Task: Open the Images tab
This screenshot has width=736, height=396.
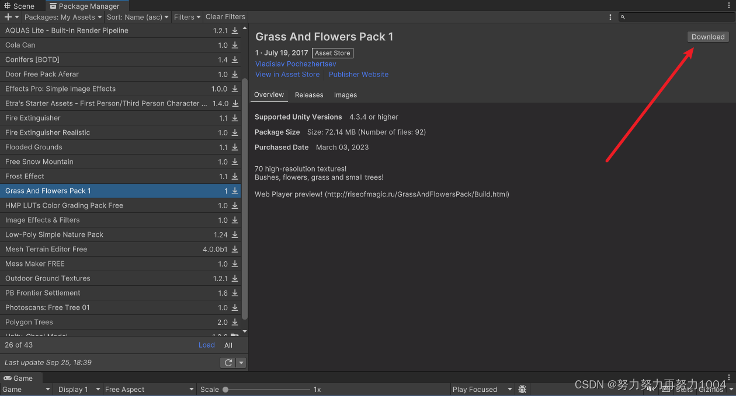Action: point(345,94)
